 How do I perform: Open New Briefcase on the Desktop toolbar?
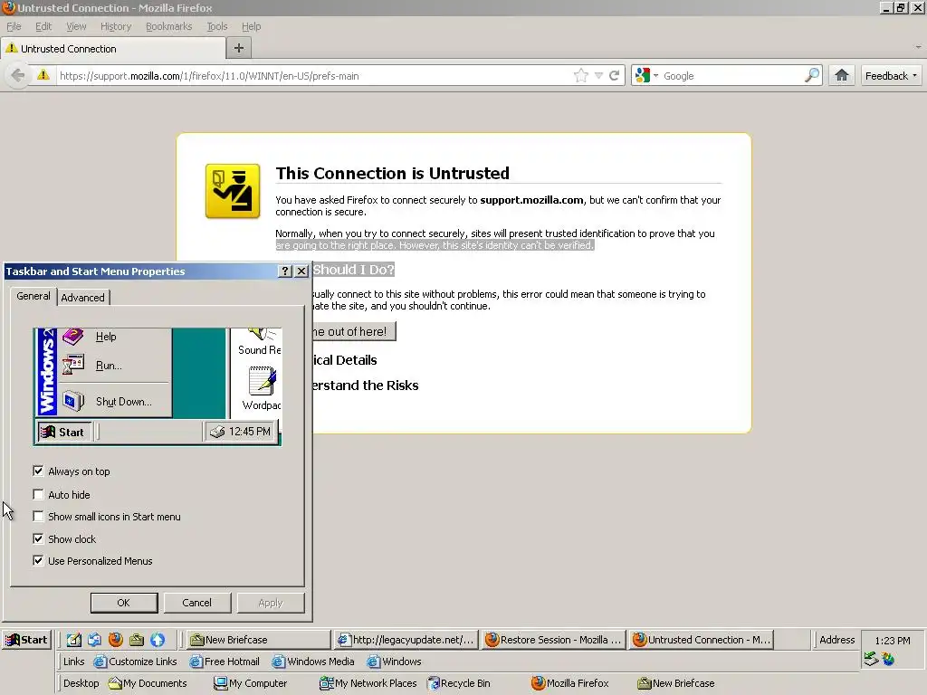(675, 683)
